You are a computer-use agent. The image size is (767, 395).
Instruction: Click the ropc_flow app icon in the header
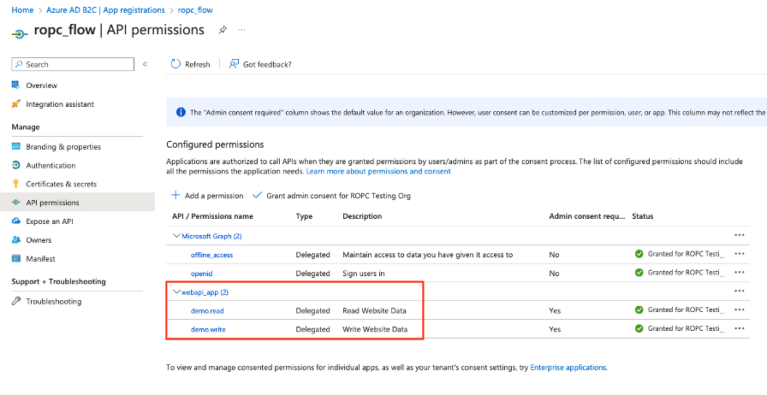coord(20,33)
